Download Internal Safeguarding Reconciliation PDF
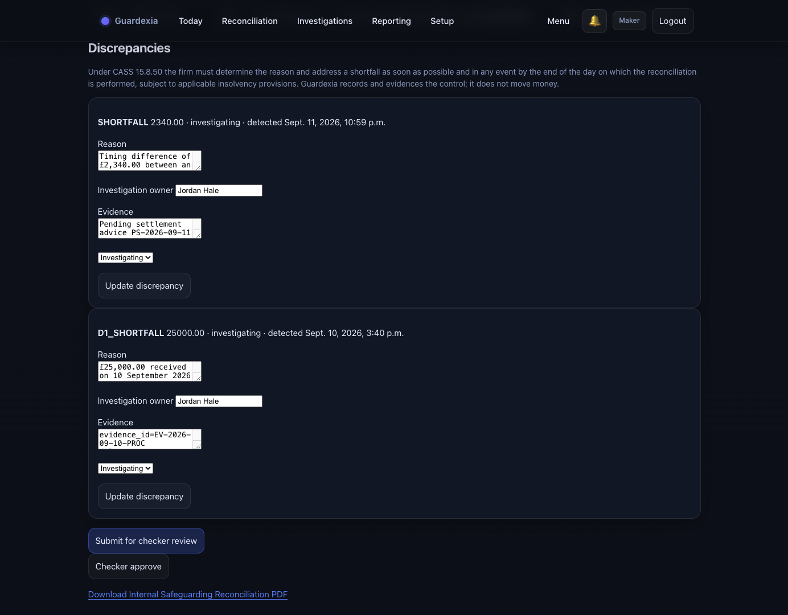Image resolution: width=788 pixels, height=615 pixels. pos(188,594)
